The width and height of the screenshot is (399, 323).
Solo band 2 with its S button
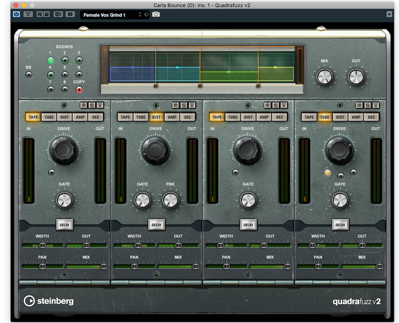point(184,105)
